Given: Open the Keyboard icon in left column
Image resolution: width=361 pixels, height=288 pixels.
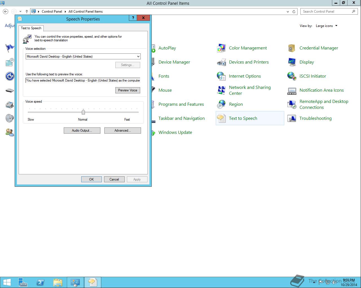Looking at the screenshot, I should pyautogui.click(x=10, y=90).
